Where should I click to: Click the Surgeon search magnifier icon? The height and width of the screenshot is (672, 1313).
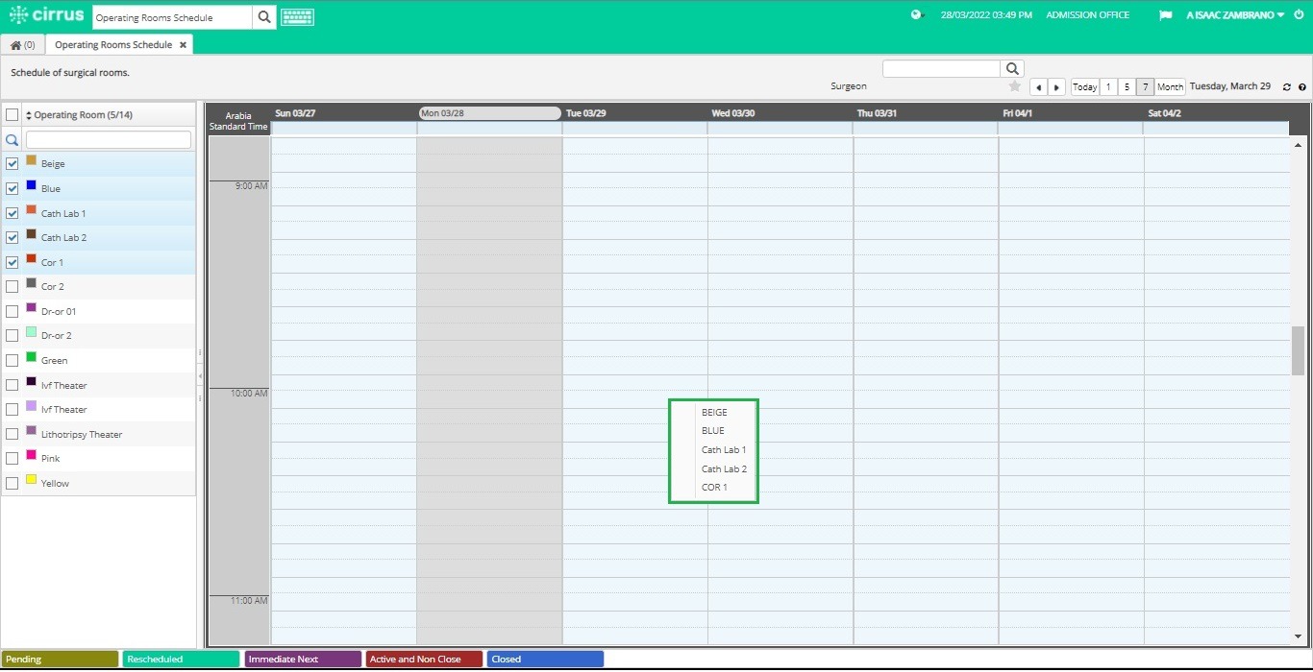point(1011,68)
